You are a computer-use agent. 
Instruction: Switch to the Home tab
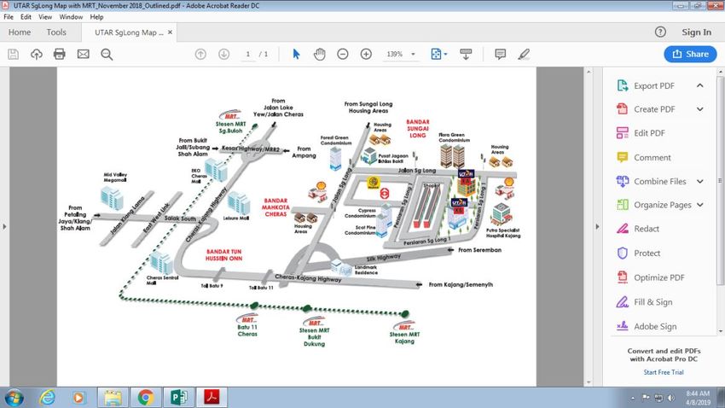coord(20,32)
